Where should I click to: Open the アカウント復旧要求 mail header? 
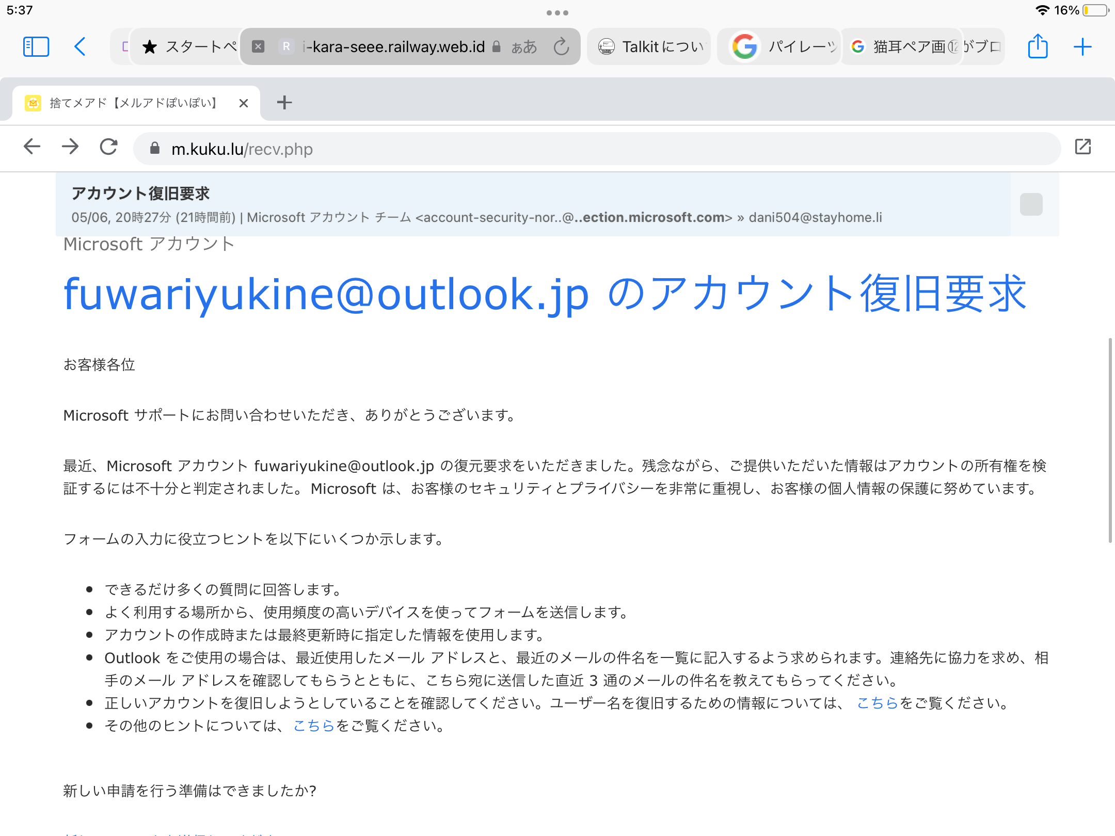[533, 204]
